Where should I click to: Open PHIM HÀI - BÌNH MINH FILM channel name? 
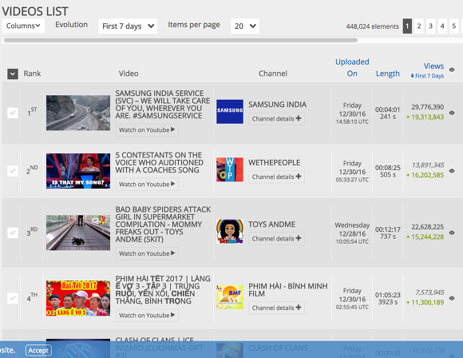288,290
